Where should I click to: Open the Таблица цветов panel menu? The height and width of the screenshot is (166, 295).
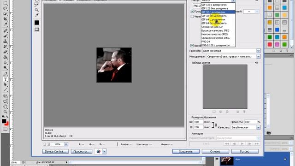coord(256,63)
